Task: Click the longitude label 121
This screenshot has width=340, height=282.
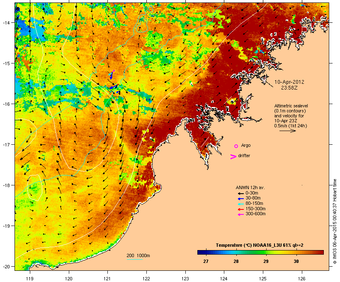Action: [x=107, y=279]
